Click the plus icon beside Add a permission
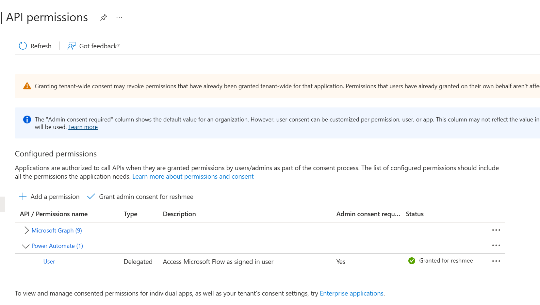 23,196
